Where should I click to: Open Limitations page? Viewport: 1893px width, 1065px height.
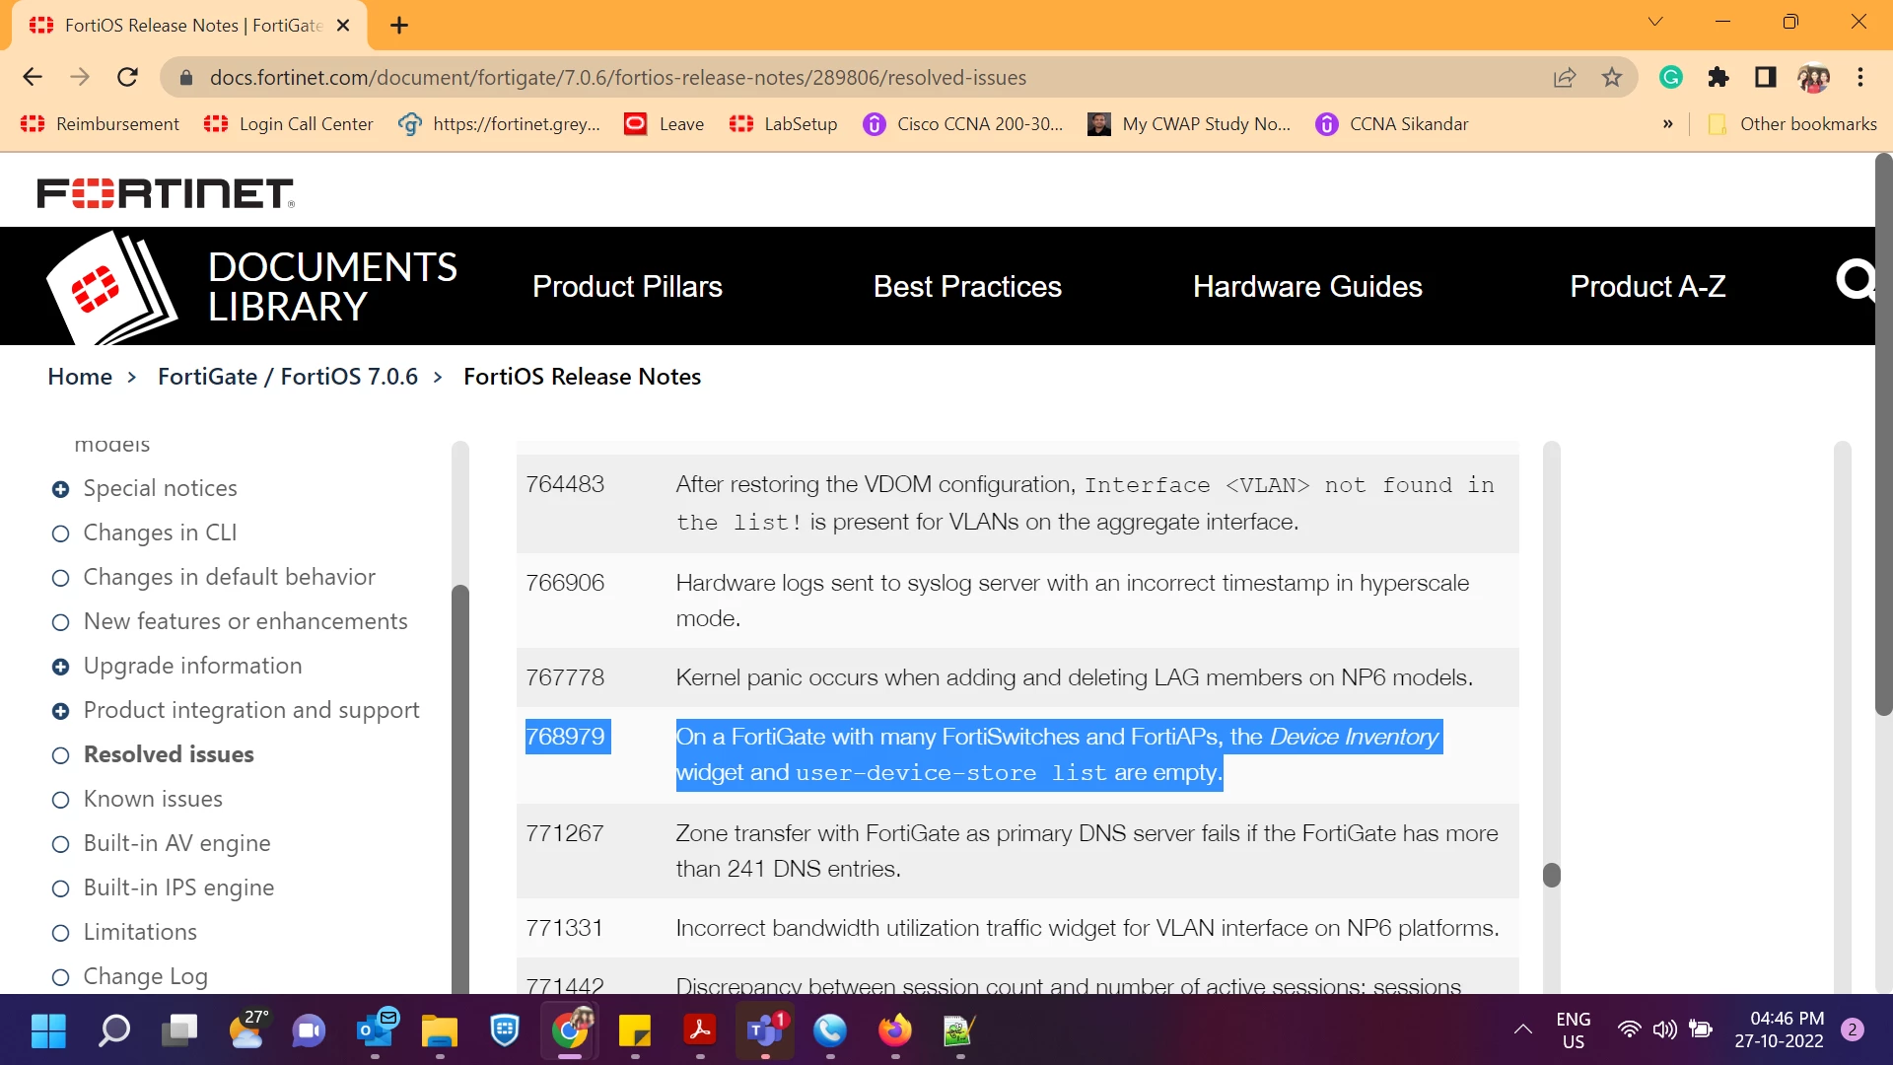[x=140, y=932]
